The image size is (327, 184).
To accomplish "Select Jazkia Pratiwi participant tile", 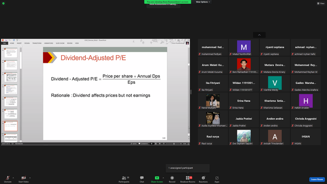I will [244, 119].
